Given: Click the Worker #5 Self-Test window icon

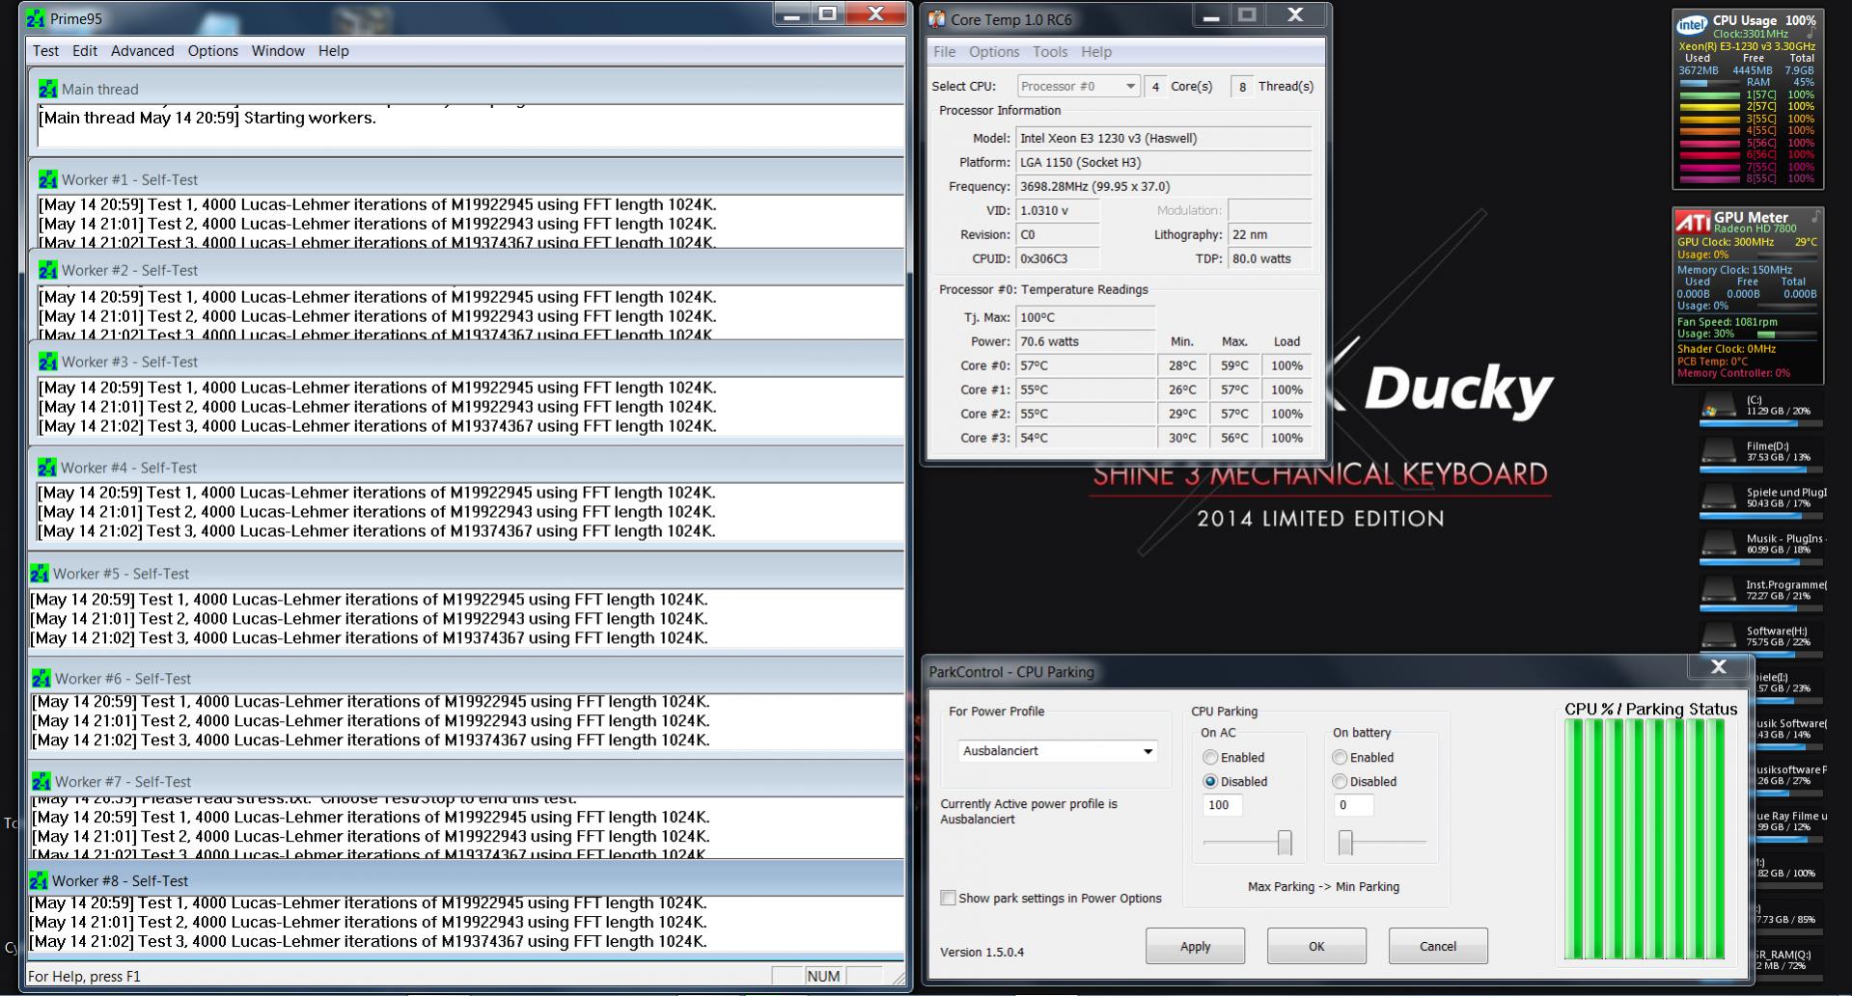Looking at the screenshot, I should coord(40,574).
